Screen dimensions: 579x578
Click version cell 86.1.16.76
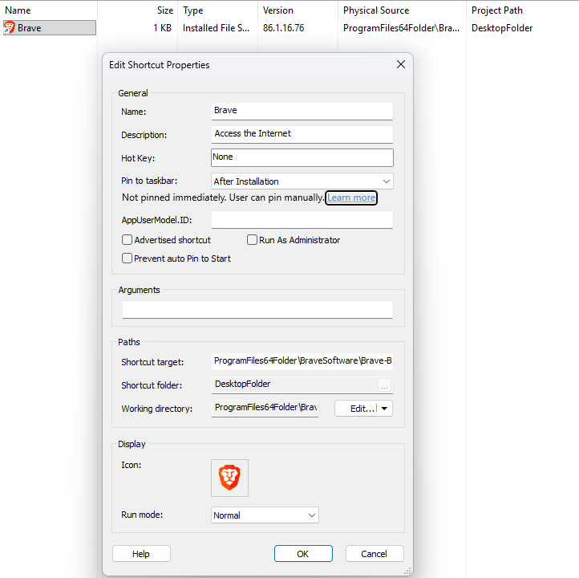point(284,28)
